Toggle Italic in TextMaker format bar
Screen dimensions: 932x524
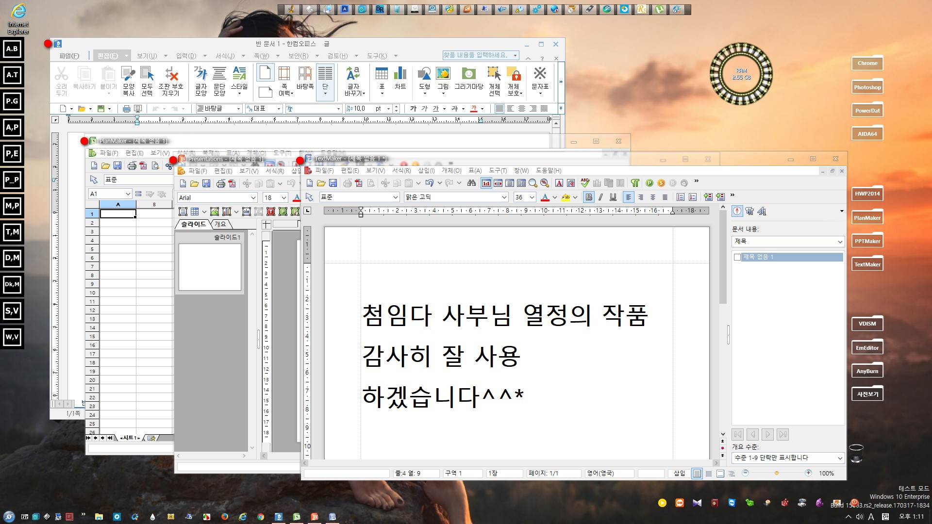(x=601, y=197)
